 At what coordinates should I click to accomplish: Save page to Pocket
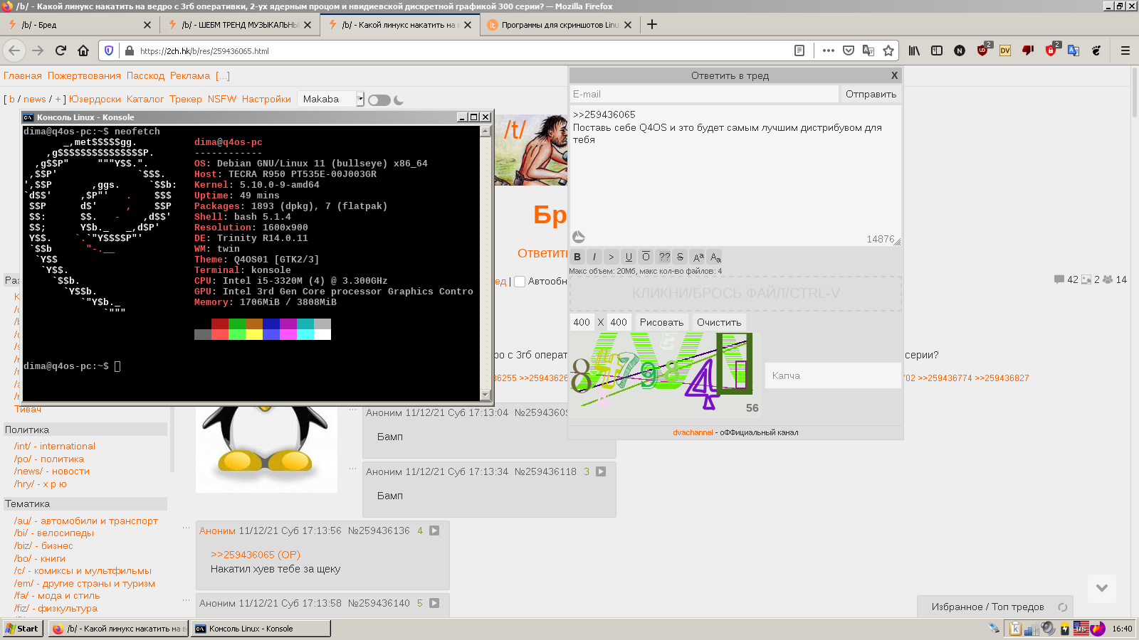coord(849,50)
